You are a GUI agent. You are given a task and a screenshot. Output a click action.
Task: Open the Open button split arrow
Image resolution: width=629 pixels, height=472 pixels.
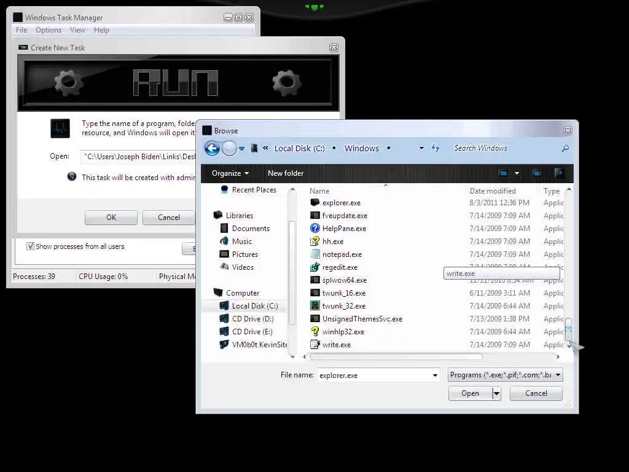tap(496, 393)
